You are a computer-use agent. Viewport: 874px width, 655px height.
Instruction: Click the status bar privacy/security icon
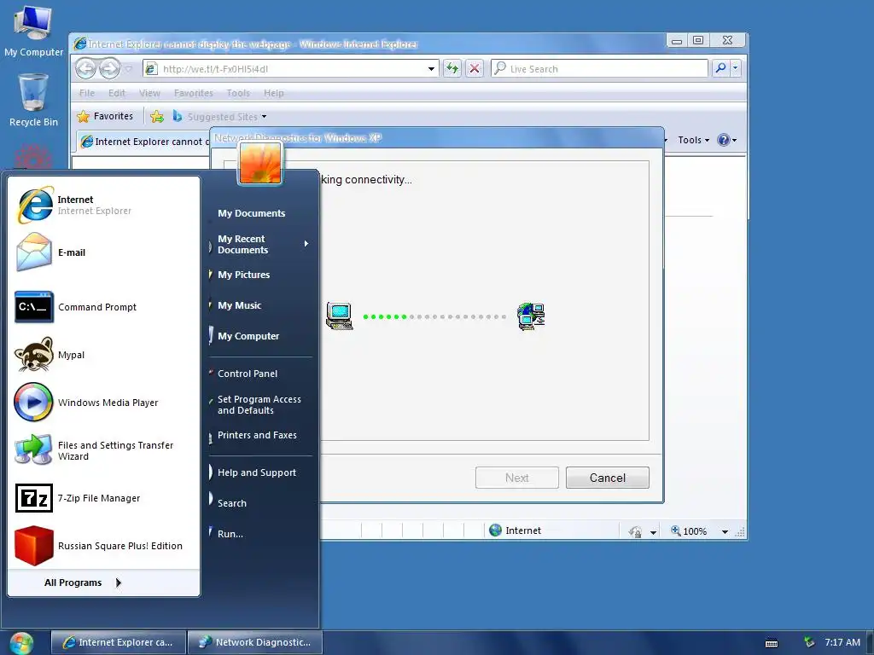pyautogui.click(x=635, y=531)
